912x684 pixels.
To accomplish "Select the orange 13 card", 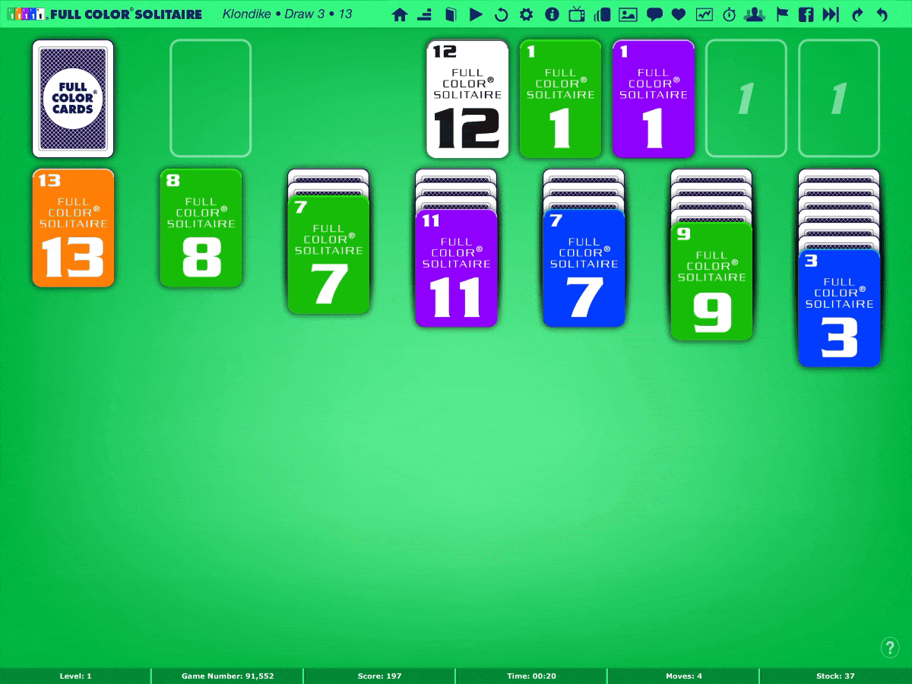I will [x=73, y=228].
